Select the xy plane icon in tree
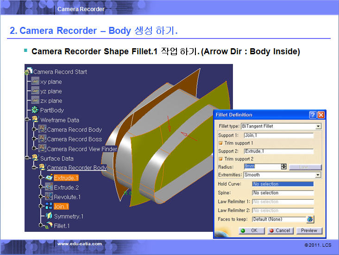Viewport: 339px width, 255px height. [x=36, y=82]
